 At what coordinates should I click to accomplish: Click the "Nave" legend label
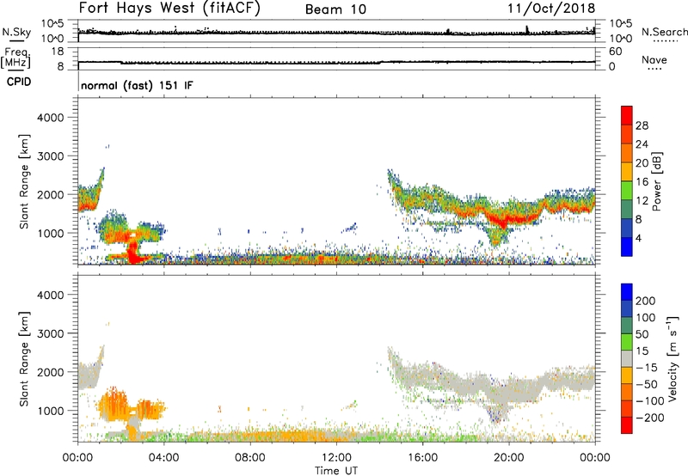(x=654, y=59)
